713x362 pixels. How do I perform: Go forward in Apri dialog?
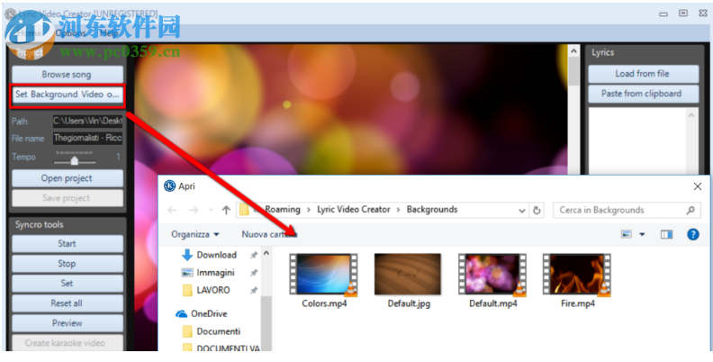tap(194, 210)
